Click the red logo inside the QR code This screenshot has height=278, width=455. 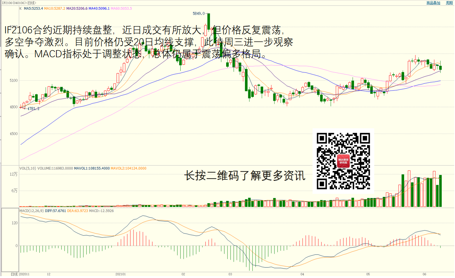(343, 161)
